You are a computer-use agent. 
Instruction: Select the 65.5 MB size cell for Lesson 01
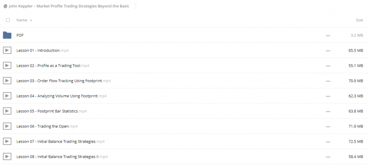click(x=356, y=51)
